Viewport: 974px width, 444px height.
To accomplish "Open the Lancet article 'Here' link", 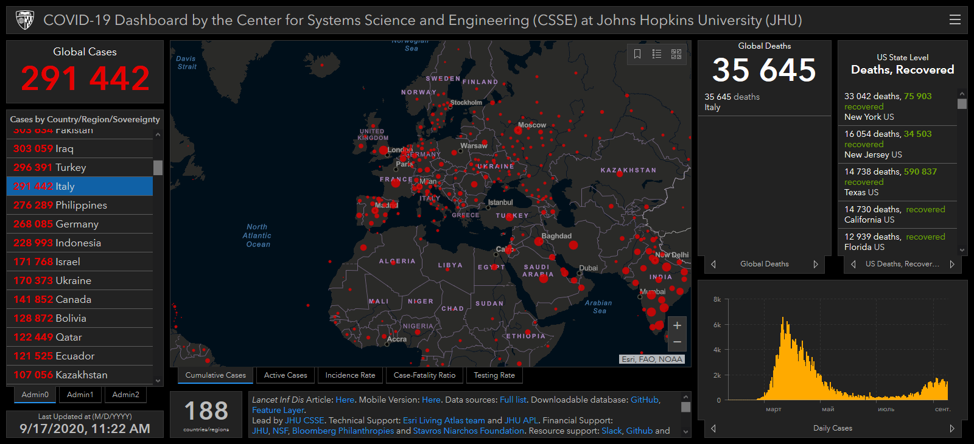I will click(x=345, y=400).
